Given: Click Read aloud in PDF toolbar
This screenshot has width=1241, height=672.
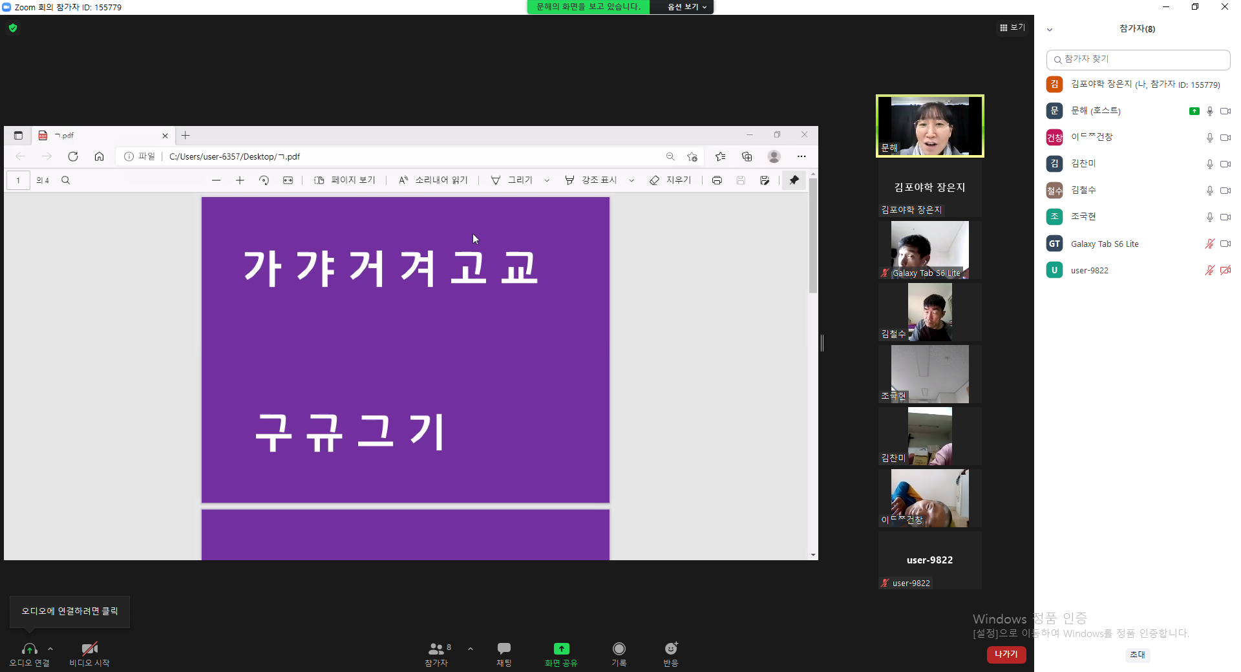Looking at the screenshot, I should click(x=433, y=180).
